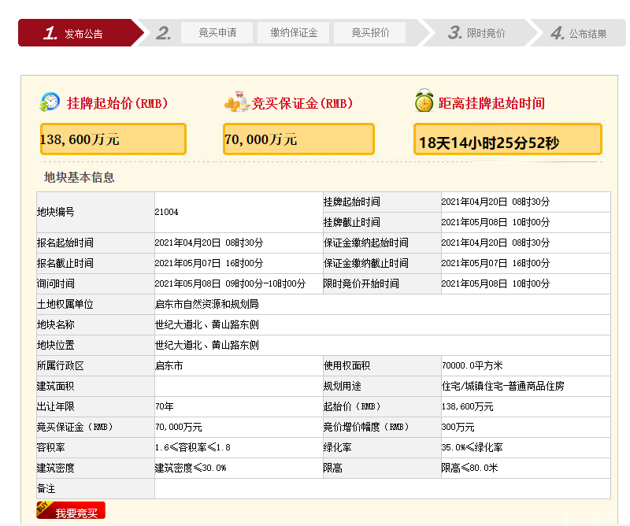Click the 限高≤80.0米 value

tap(469, 469)
